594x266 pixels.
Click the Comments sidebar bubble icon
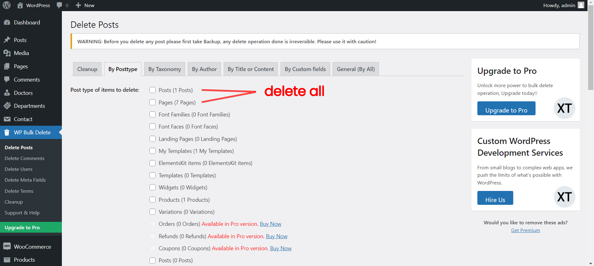tap(7, 80)
